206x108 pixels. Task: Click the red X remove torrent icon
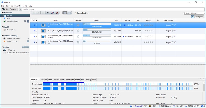pos(57,13)
